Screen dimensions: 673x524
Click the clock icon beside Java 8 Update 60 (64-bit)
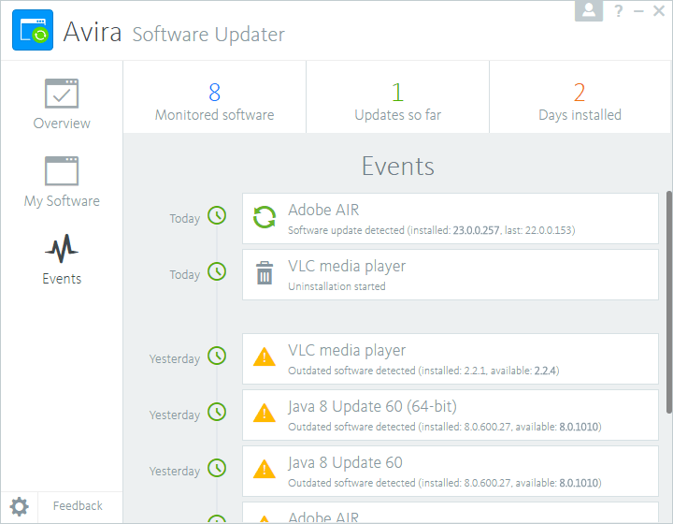pos(217,412)
